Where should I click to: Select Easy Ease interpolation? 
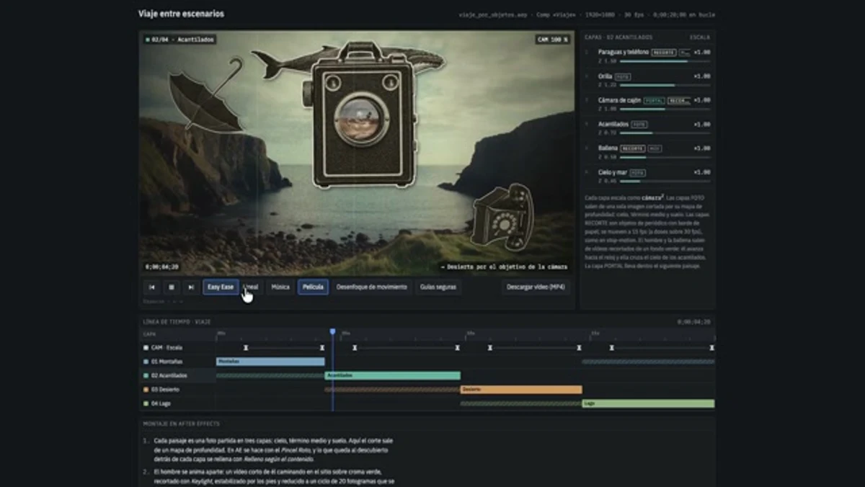click(221, 287)
